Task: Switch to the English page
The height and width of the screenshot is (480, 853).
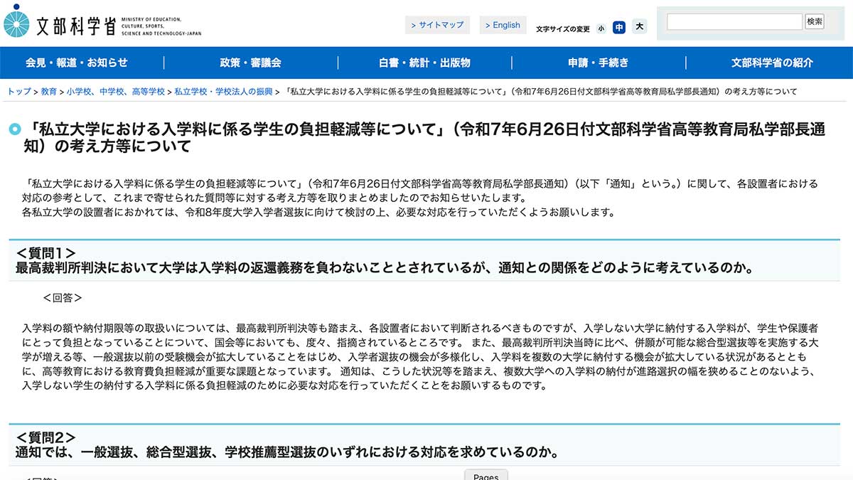Action: (503, 24)
